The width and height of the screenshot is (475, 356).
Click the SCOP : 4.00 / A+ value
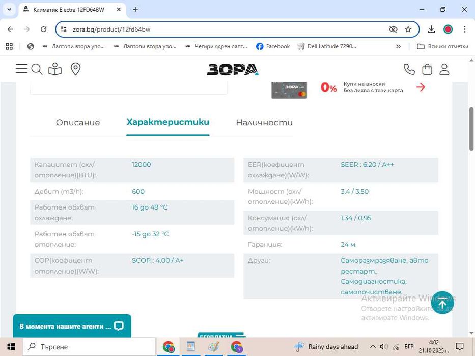157,260
